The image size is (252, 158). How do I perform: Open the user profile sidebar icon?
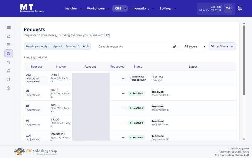click(9, 80)
